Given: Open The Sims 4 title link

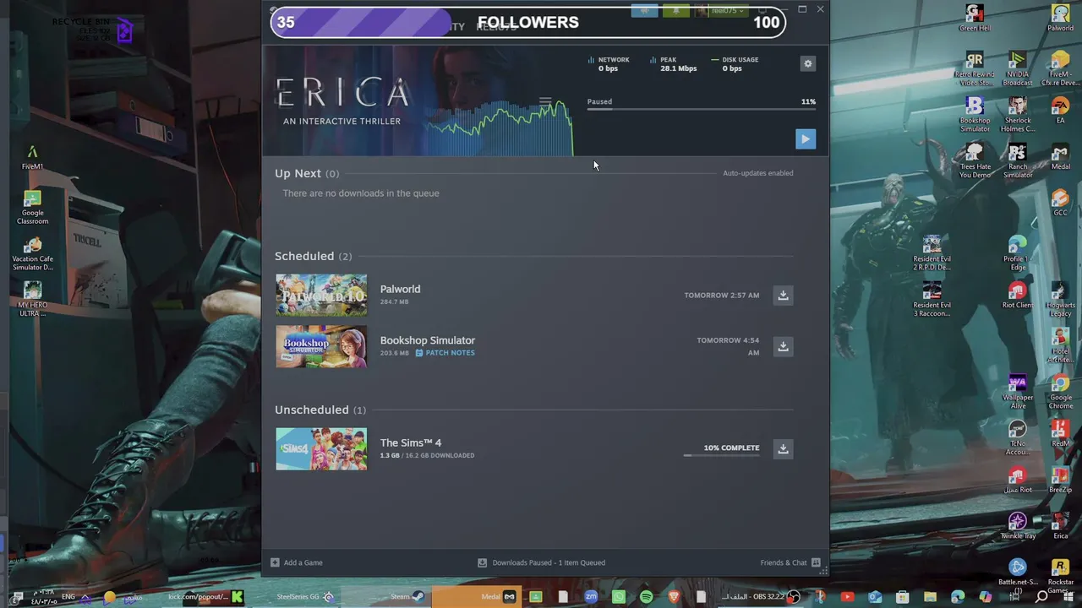Looking at the screenshot, I should (411, 442).
